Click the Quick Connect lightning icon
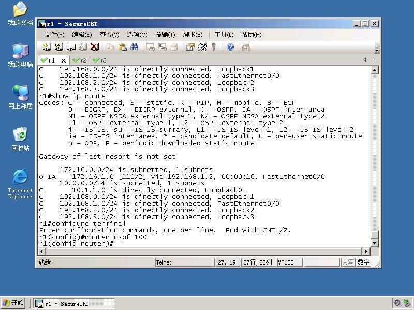This screenshot has width=414, height=310. (58, 47)
